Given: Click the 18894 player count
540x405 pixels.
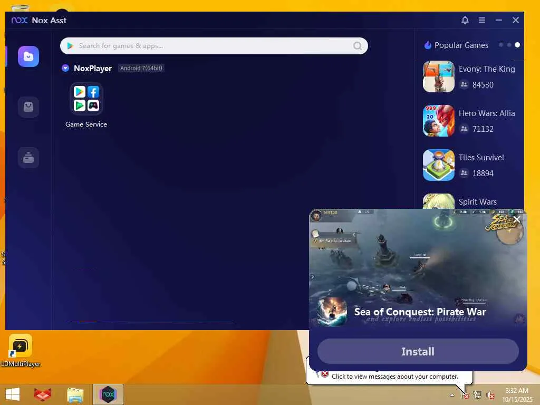Looking at the screenshot, I should coord(483,173).
